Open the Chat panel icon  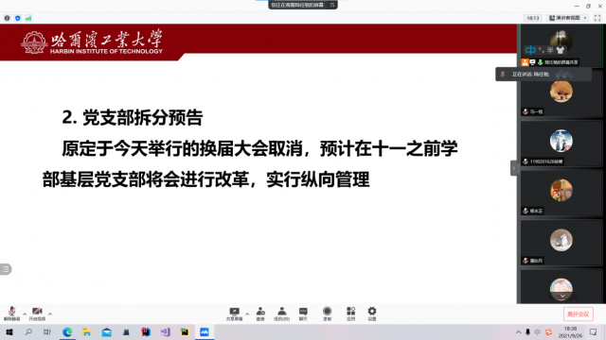303,314
